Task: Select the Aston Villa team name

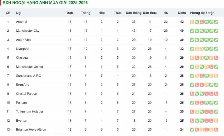Action: click(x=24, y=40)
